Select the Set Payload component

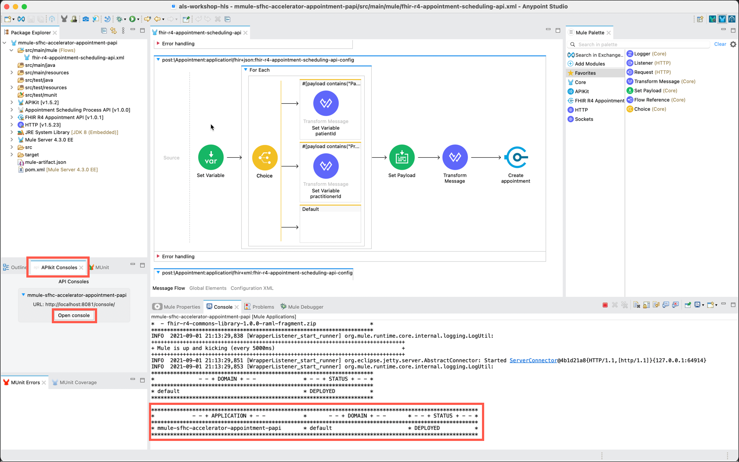click(x=402, y=157)
